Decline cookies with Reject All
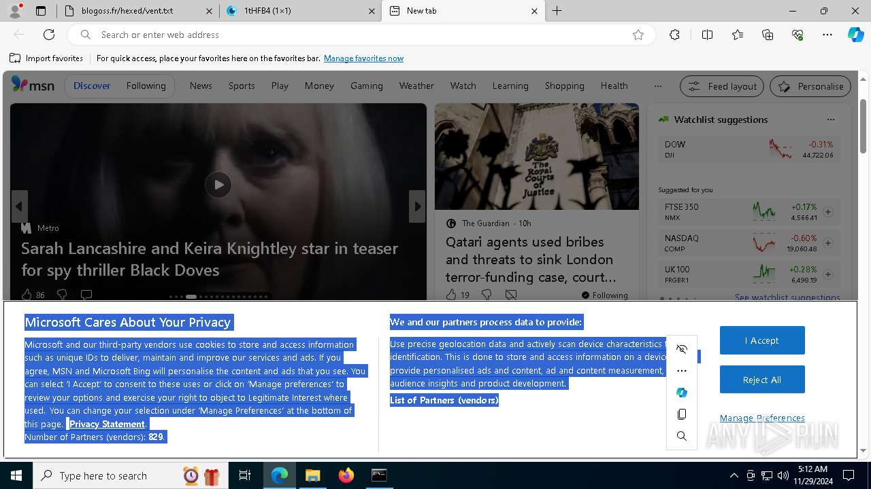871x489 pixels. click(762, 380)
